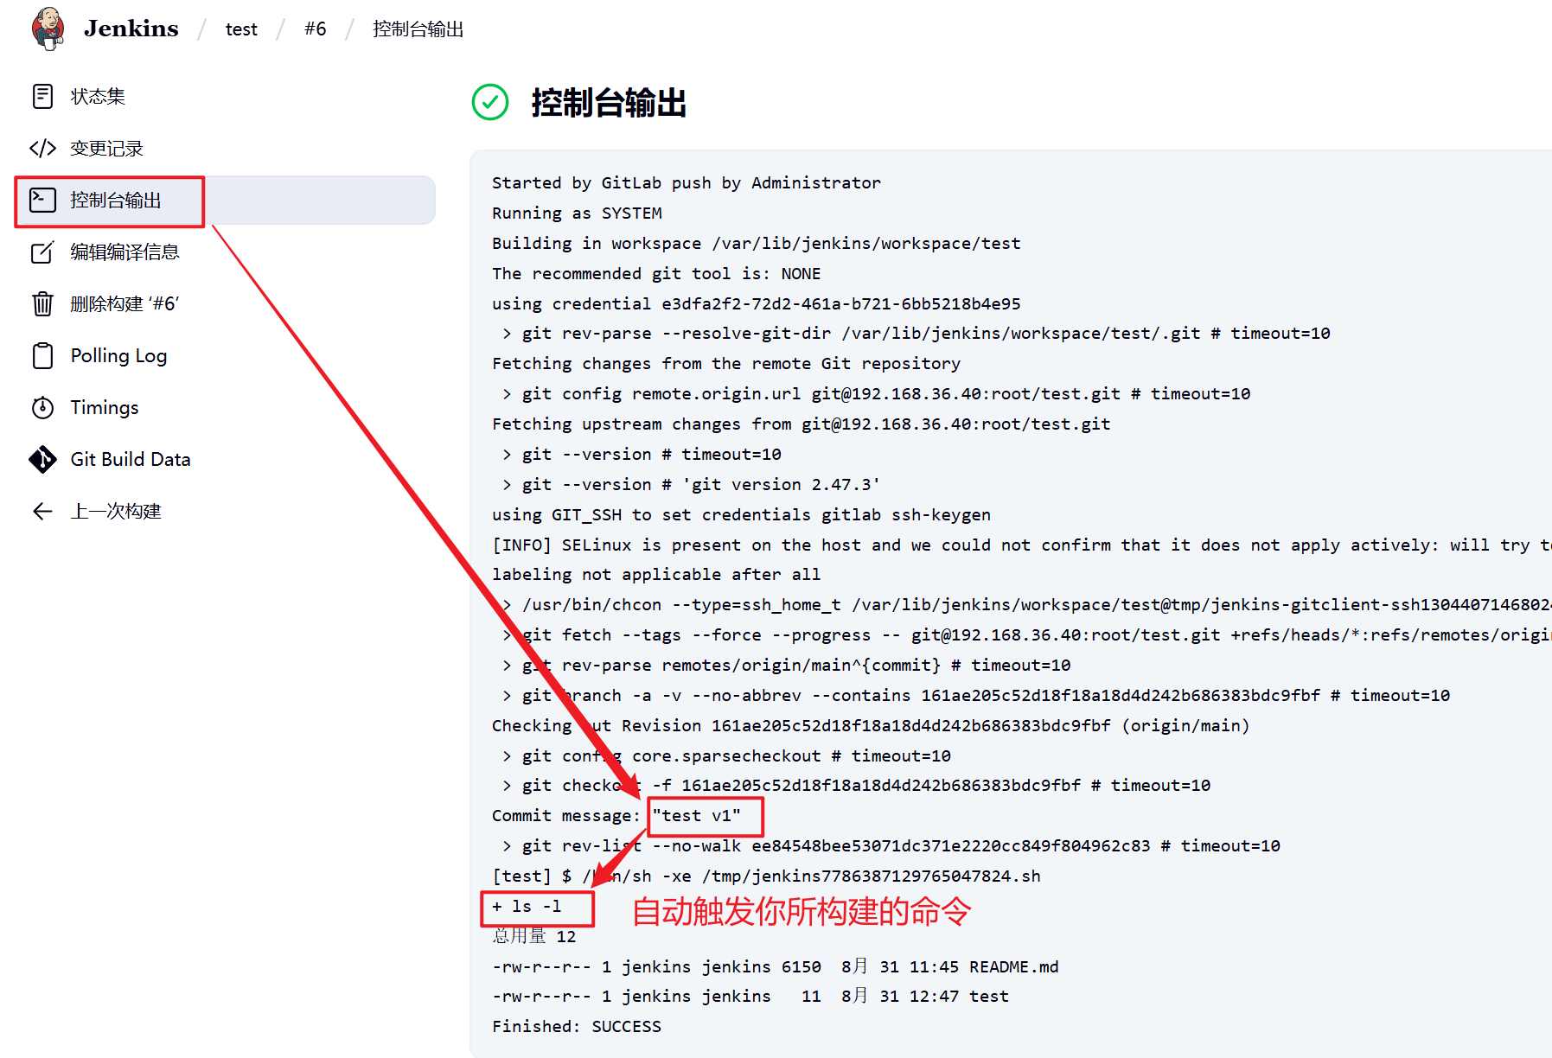1552x1058 pixels.
Task: Click 'Fetching changes from the remote Git repository'
Action: pyautogui.click(x=726, y=363)
